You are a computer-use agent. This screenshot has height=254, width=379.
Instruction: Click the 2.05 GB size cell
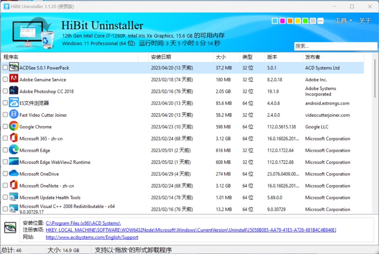tap(223, 91)
